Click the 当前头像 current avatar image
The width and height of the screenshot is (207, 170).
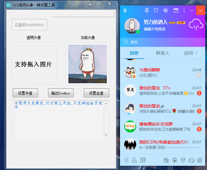point(88,64)
